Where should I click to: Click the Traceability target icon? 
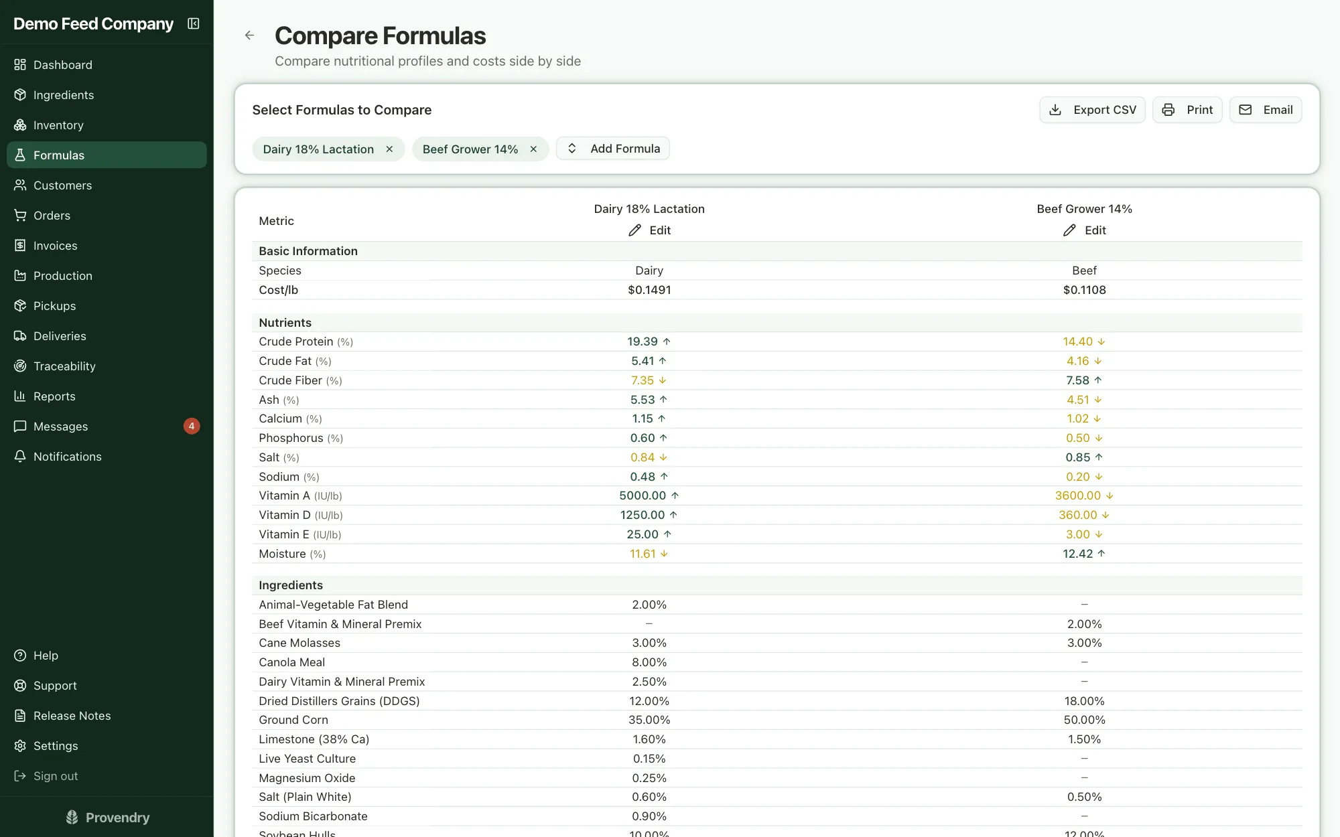tap(20, 366)
